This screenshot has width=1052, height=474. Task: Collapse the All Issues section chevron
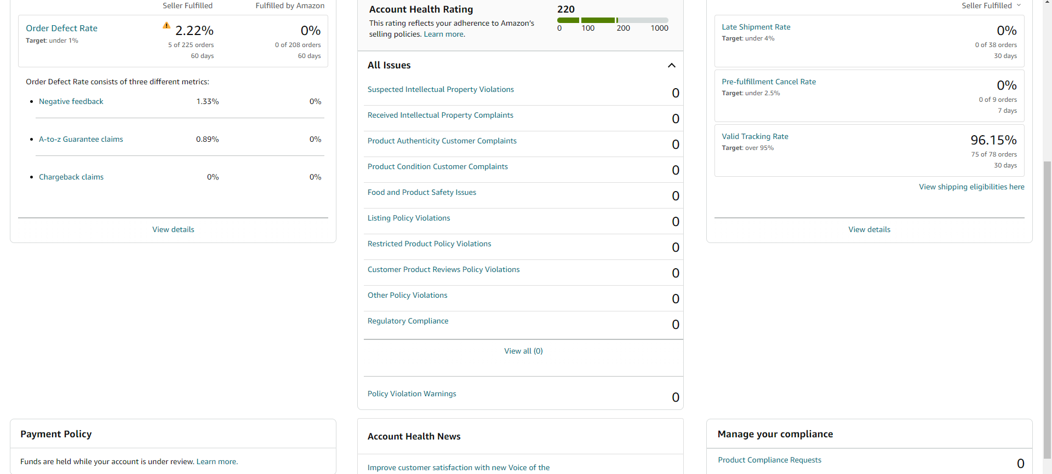(x=671, y=65)
